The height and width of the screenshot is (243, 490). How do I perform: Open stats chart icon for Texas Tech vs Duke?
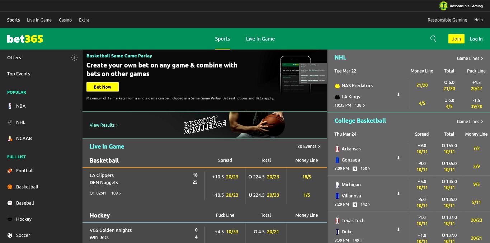399,229
